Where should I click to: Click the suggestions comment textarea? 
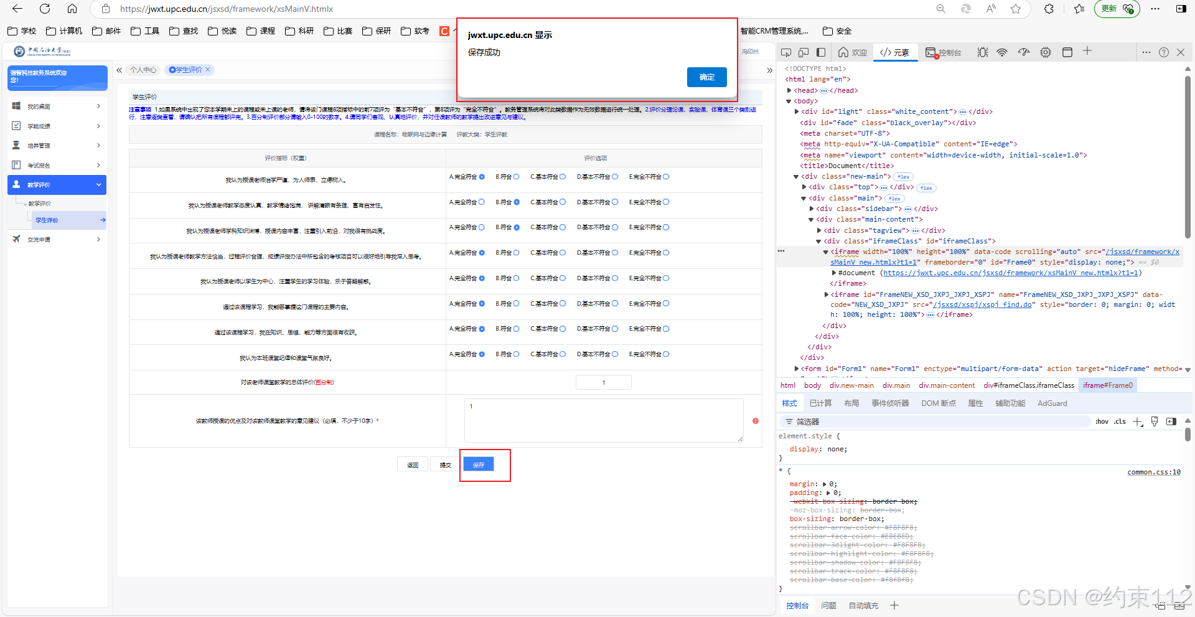tap(604, 420)
